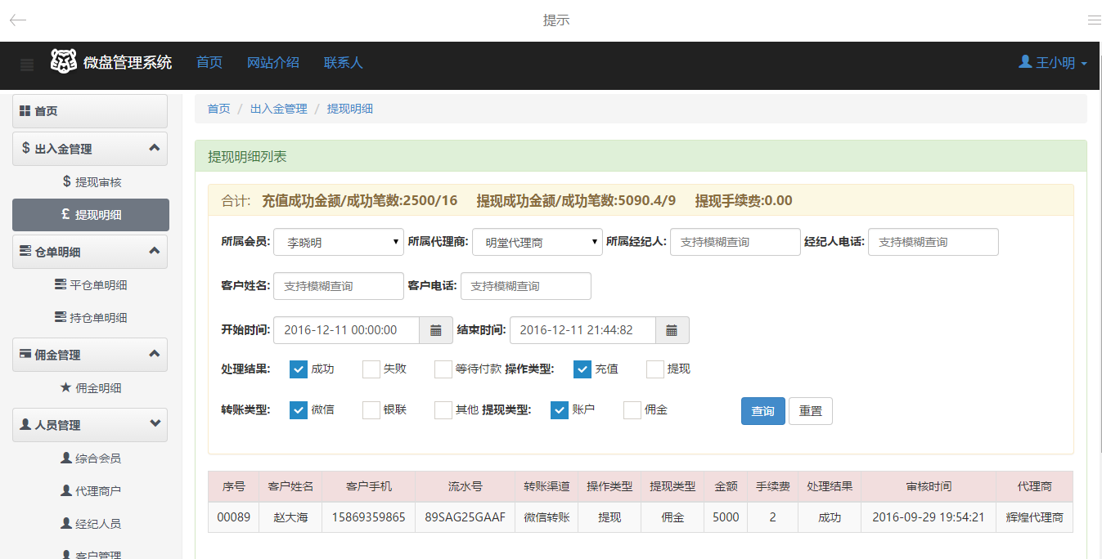Enable the 失败 processing result checkbox

click(x=370, y=369)
